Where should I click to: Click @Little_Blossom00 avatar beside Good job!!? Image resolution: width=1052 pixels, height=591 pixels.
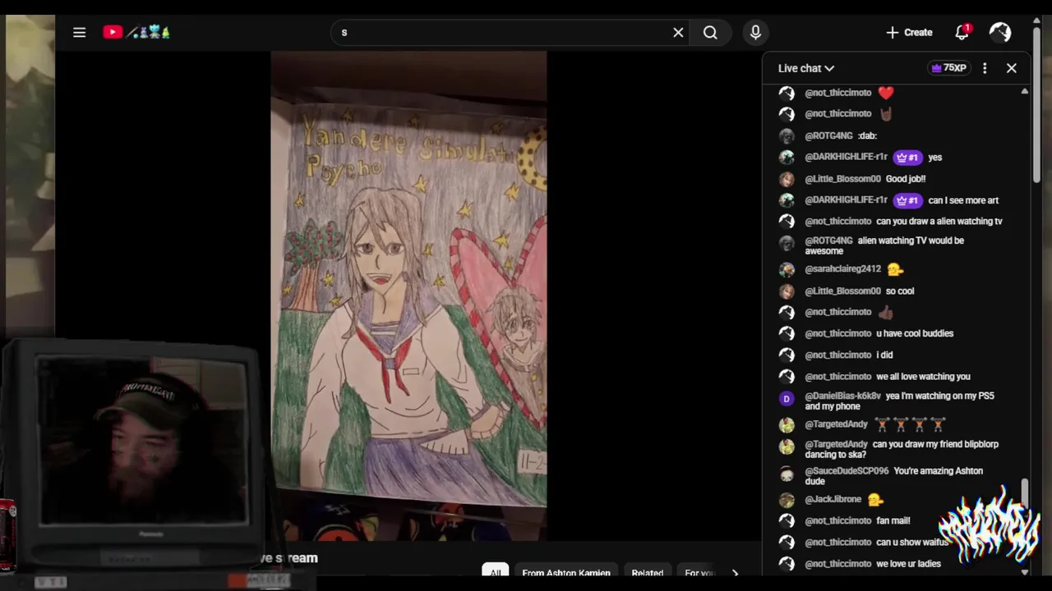787,179
